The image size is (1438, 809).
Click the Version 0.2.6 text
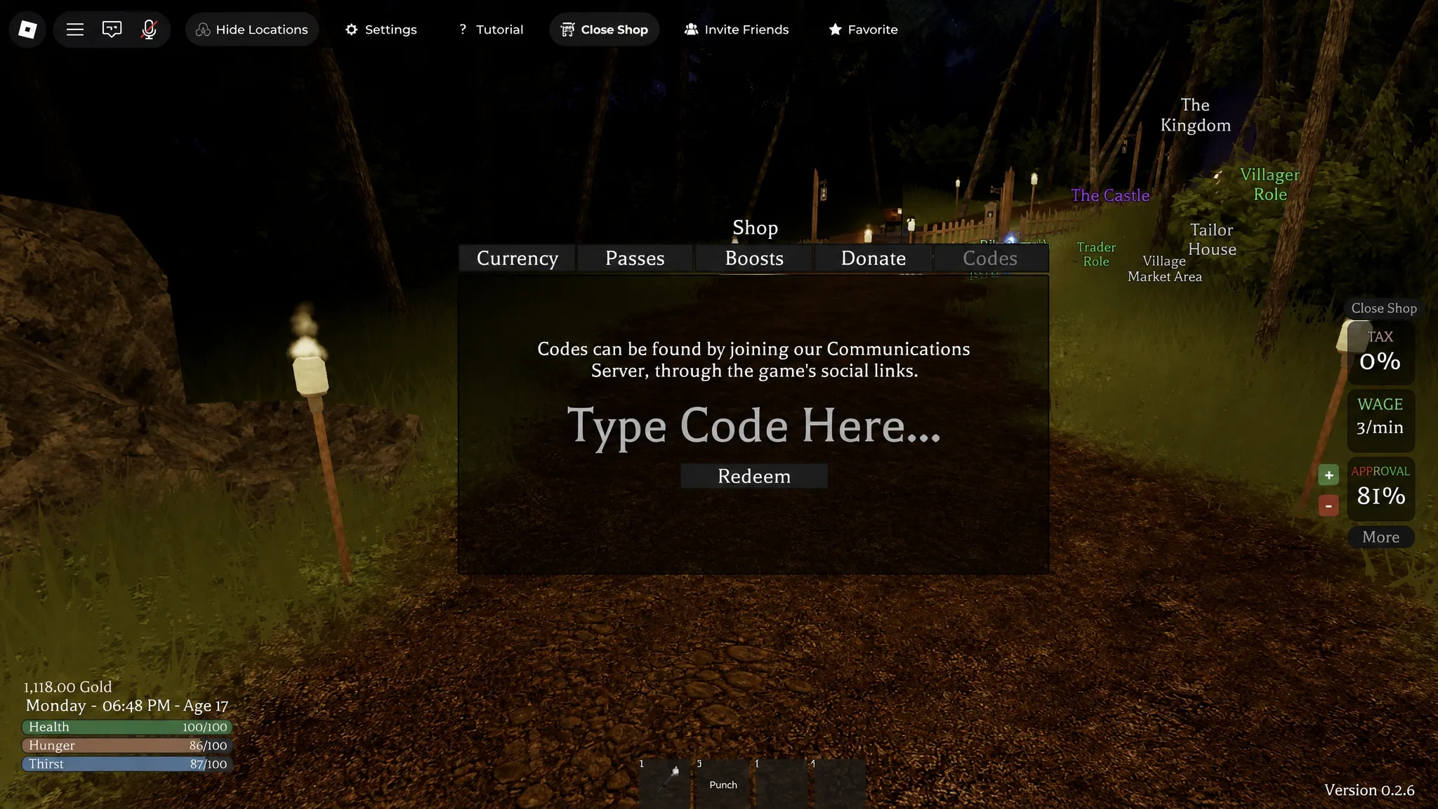click(x=1369, y=790)
